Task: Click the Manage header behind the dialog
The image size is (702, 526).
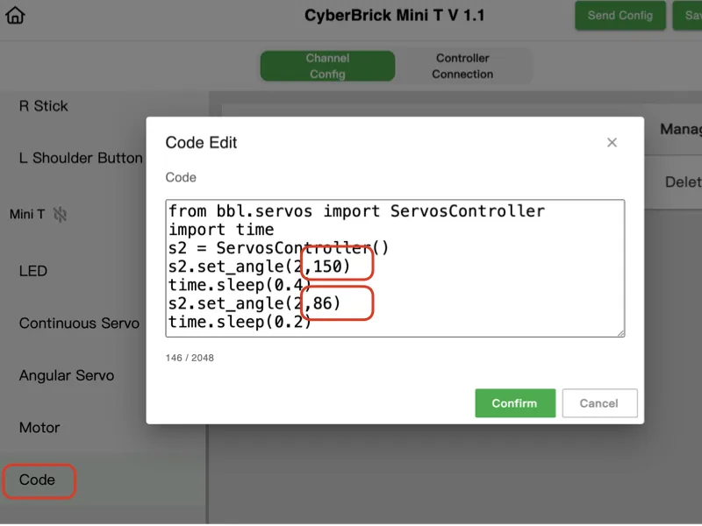Action: pos(680,129)
